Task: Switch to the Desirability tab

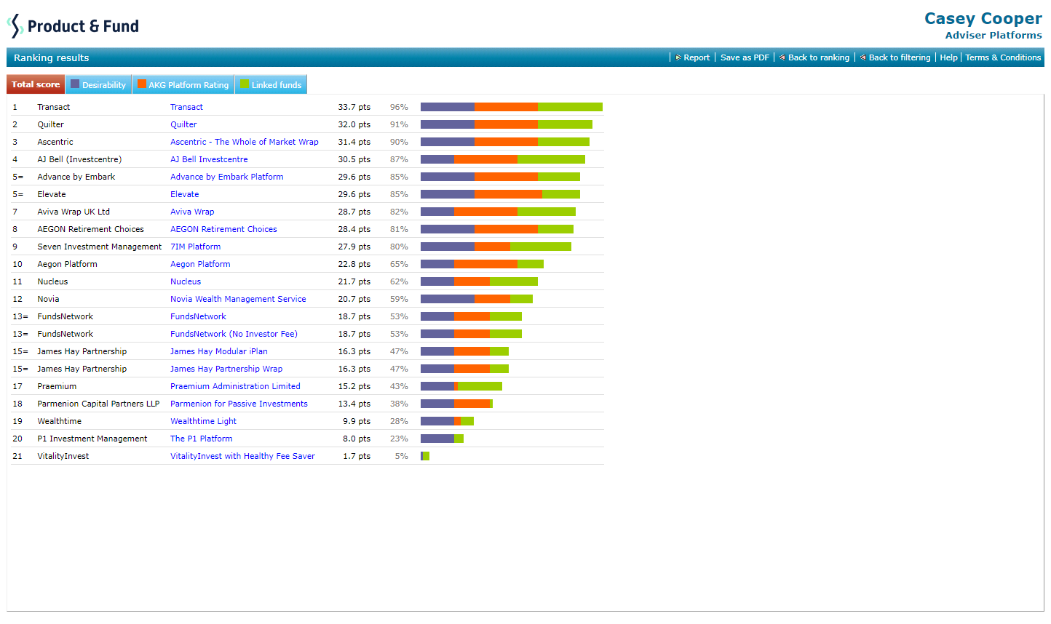Action: coord(98,84)
